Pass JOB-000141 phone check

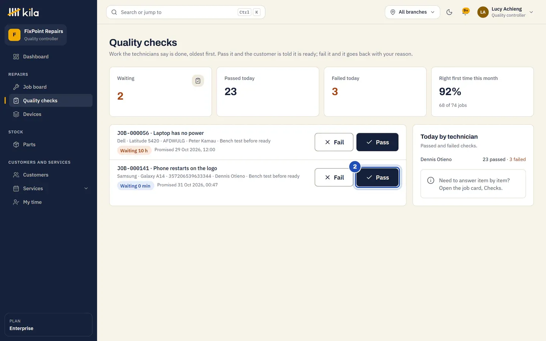[x=377, y=177]
